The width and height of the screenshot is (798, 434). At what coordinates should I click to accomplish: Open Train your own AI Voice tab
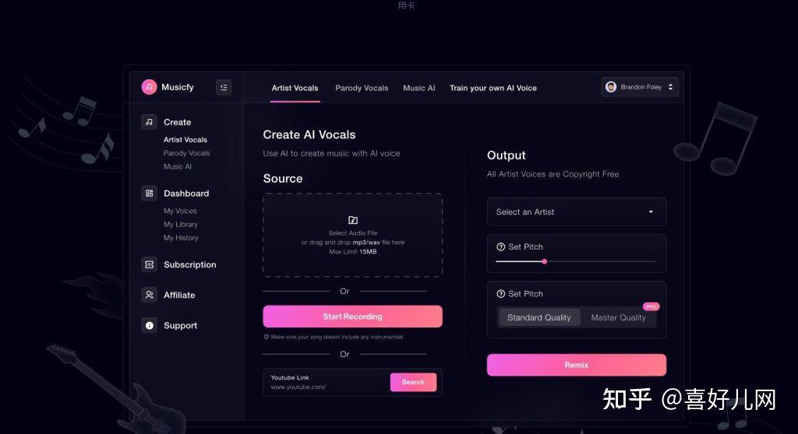click(493, 88)
